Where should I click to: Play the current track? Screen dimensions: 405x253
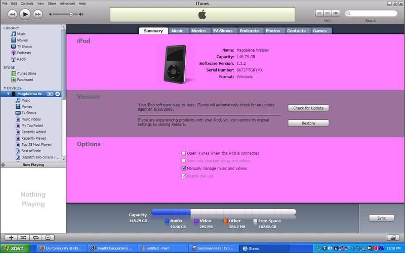[25, 14]
